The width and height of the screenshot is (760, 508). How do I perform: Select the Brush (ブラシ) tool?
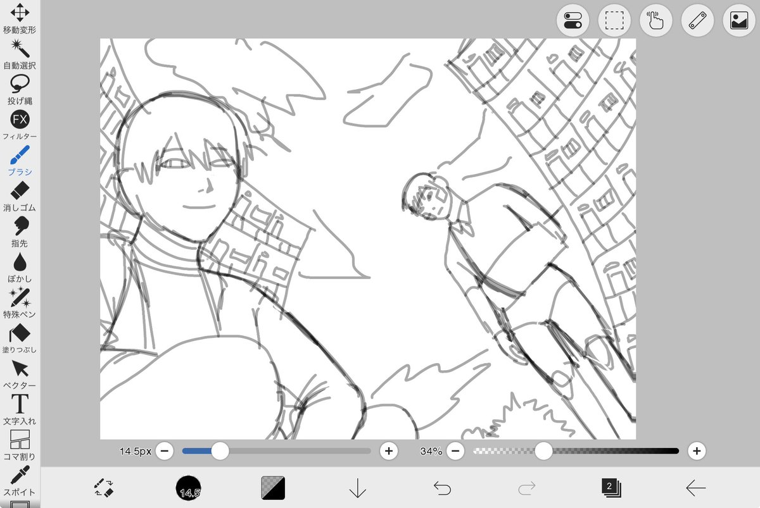20,159
